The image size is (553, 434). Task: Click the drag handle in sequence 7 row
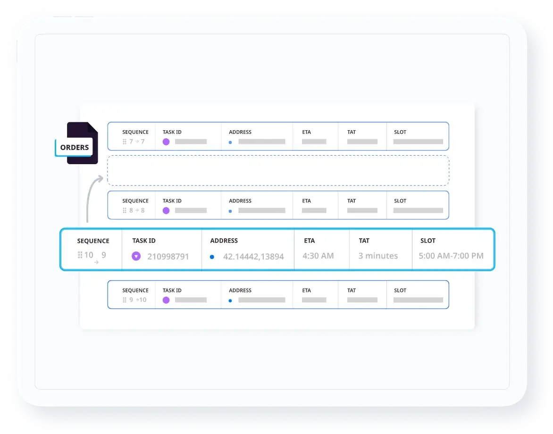point(125,142)
